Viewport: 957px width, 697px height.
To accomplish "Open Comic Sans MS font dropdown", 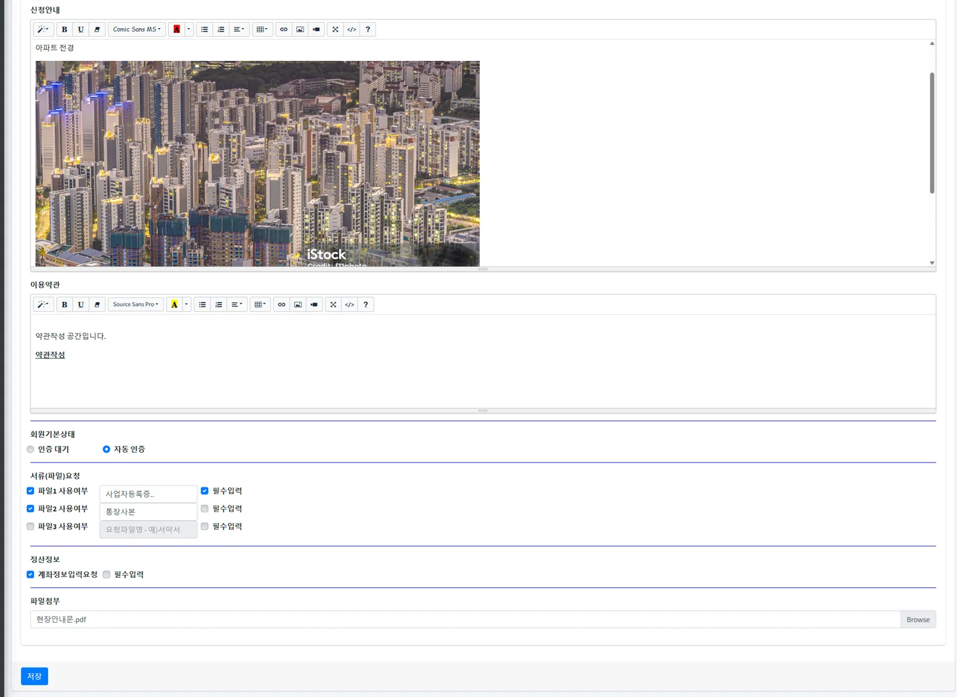I will tap(137, 29).
